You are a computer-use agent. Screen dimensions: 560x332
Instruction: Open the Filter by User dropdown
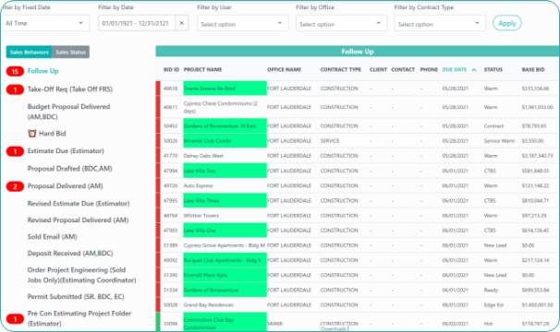[243, 24]
